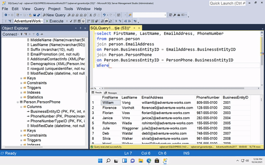This screenshot has height=165, width=265.
Task: Expand the Statistics folder node
Action: tap(21, 97)
